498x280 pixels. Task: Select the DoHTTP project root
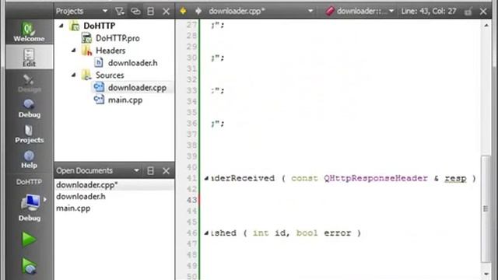click(99, 26)
